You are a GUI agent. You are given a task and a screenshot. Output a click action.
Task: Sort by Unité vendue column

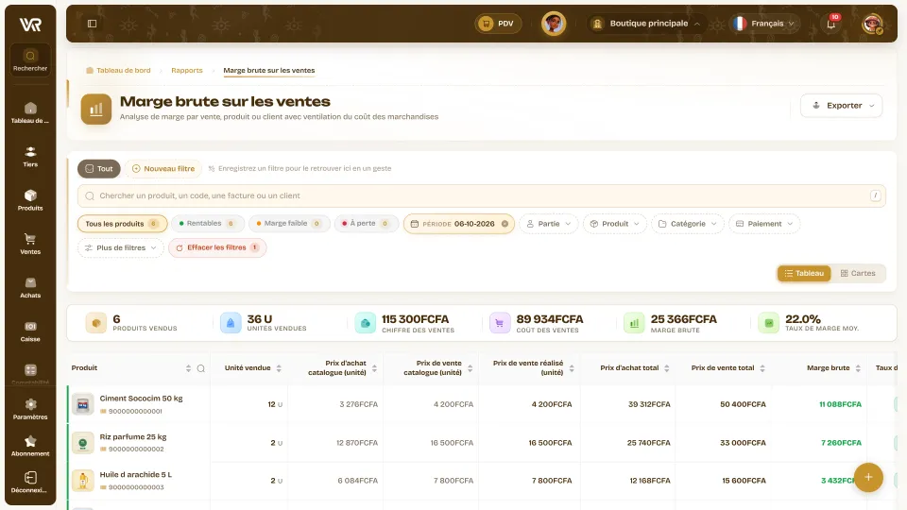point(279,368)
